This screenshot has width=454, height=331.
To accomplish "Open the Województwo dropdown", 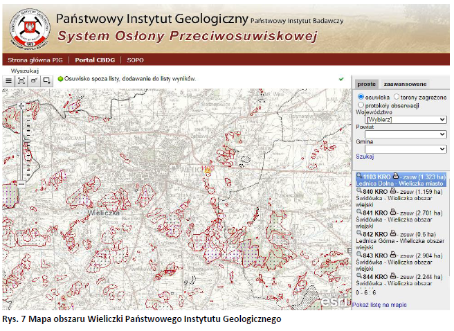I will click(x=406, y=120).
